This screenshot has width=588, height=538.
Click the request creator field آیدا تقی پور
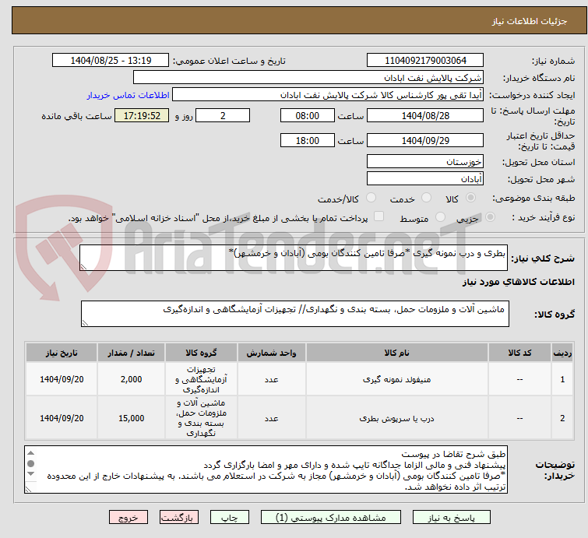coord(328,95)
